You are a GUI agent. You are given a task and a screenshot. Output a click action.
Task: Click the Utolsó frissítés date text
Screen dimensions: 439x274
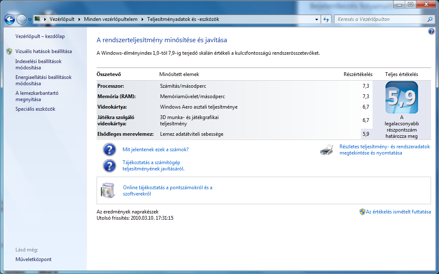pos(135,218)
